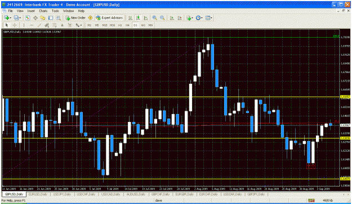Click the 'dave' profile in status bar

[x=158, y=201]
